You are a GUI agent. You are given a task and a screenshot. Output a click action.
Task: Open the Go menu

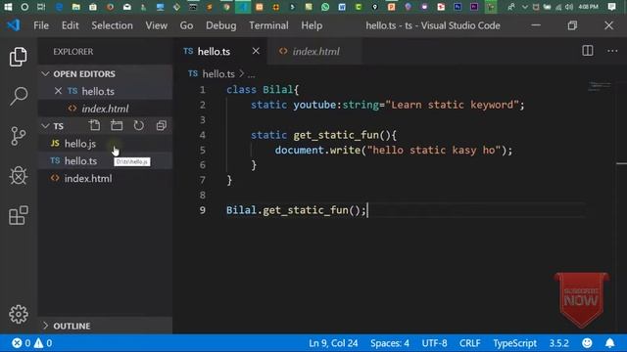(x=186, y=25)
